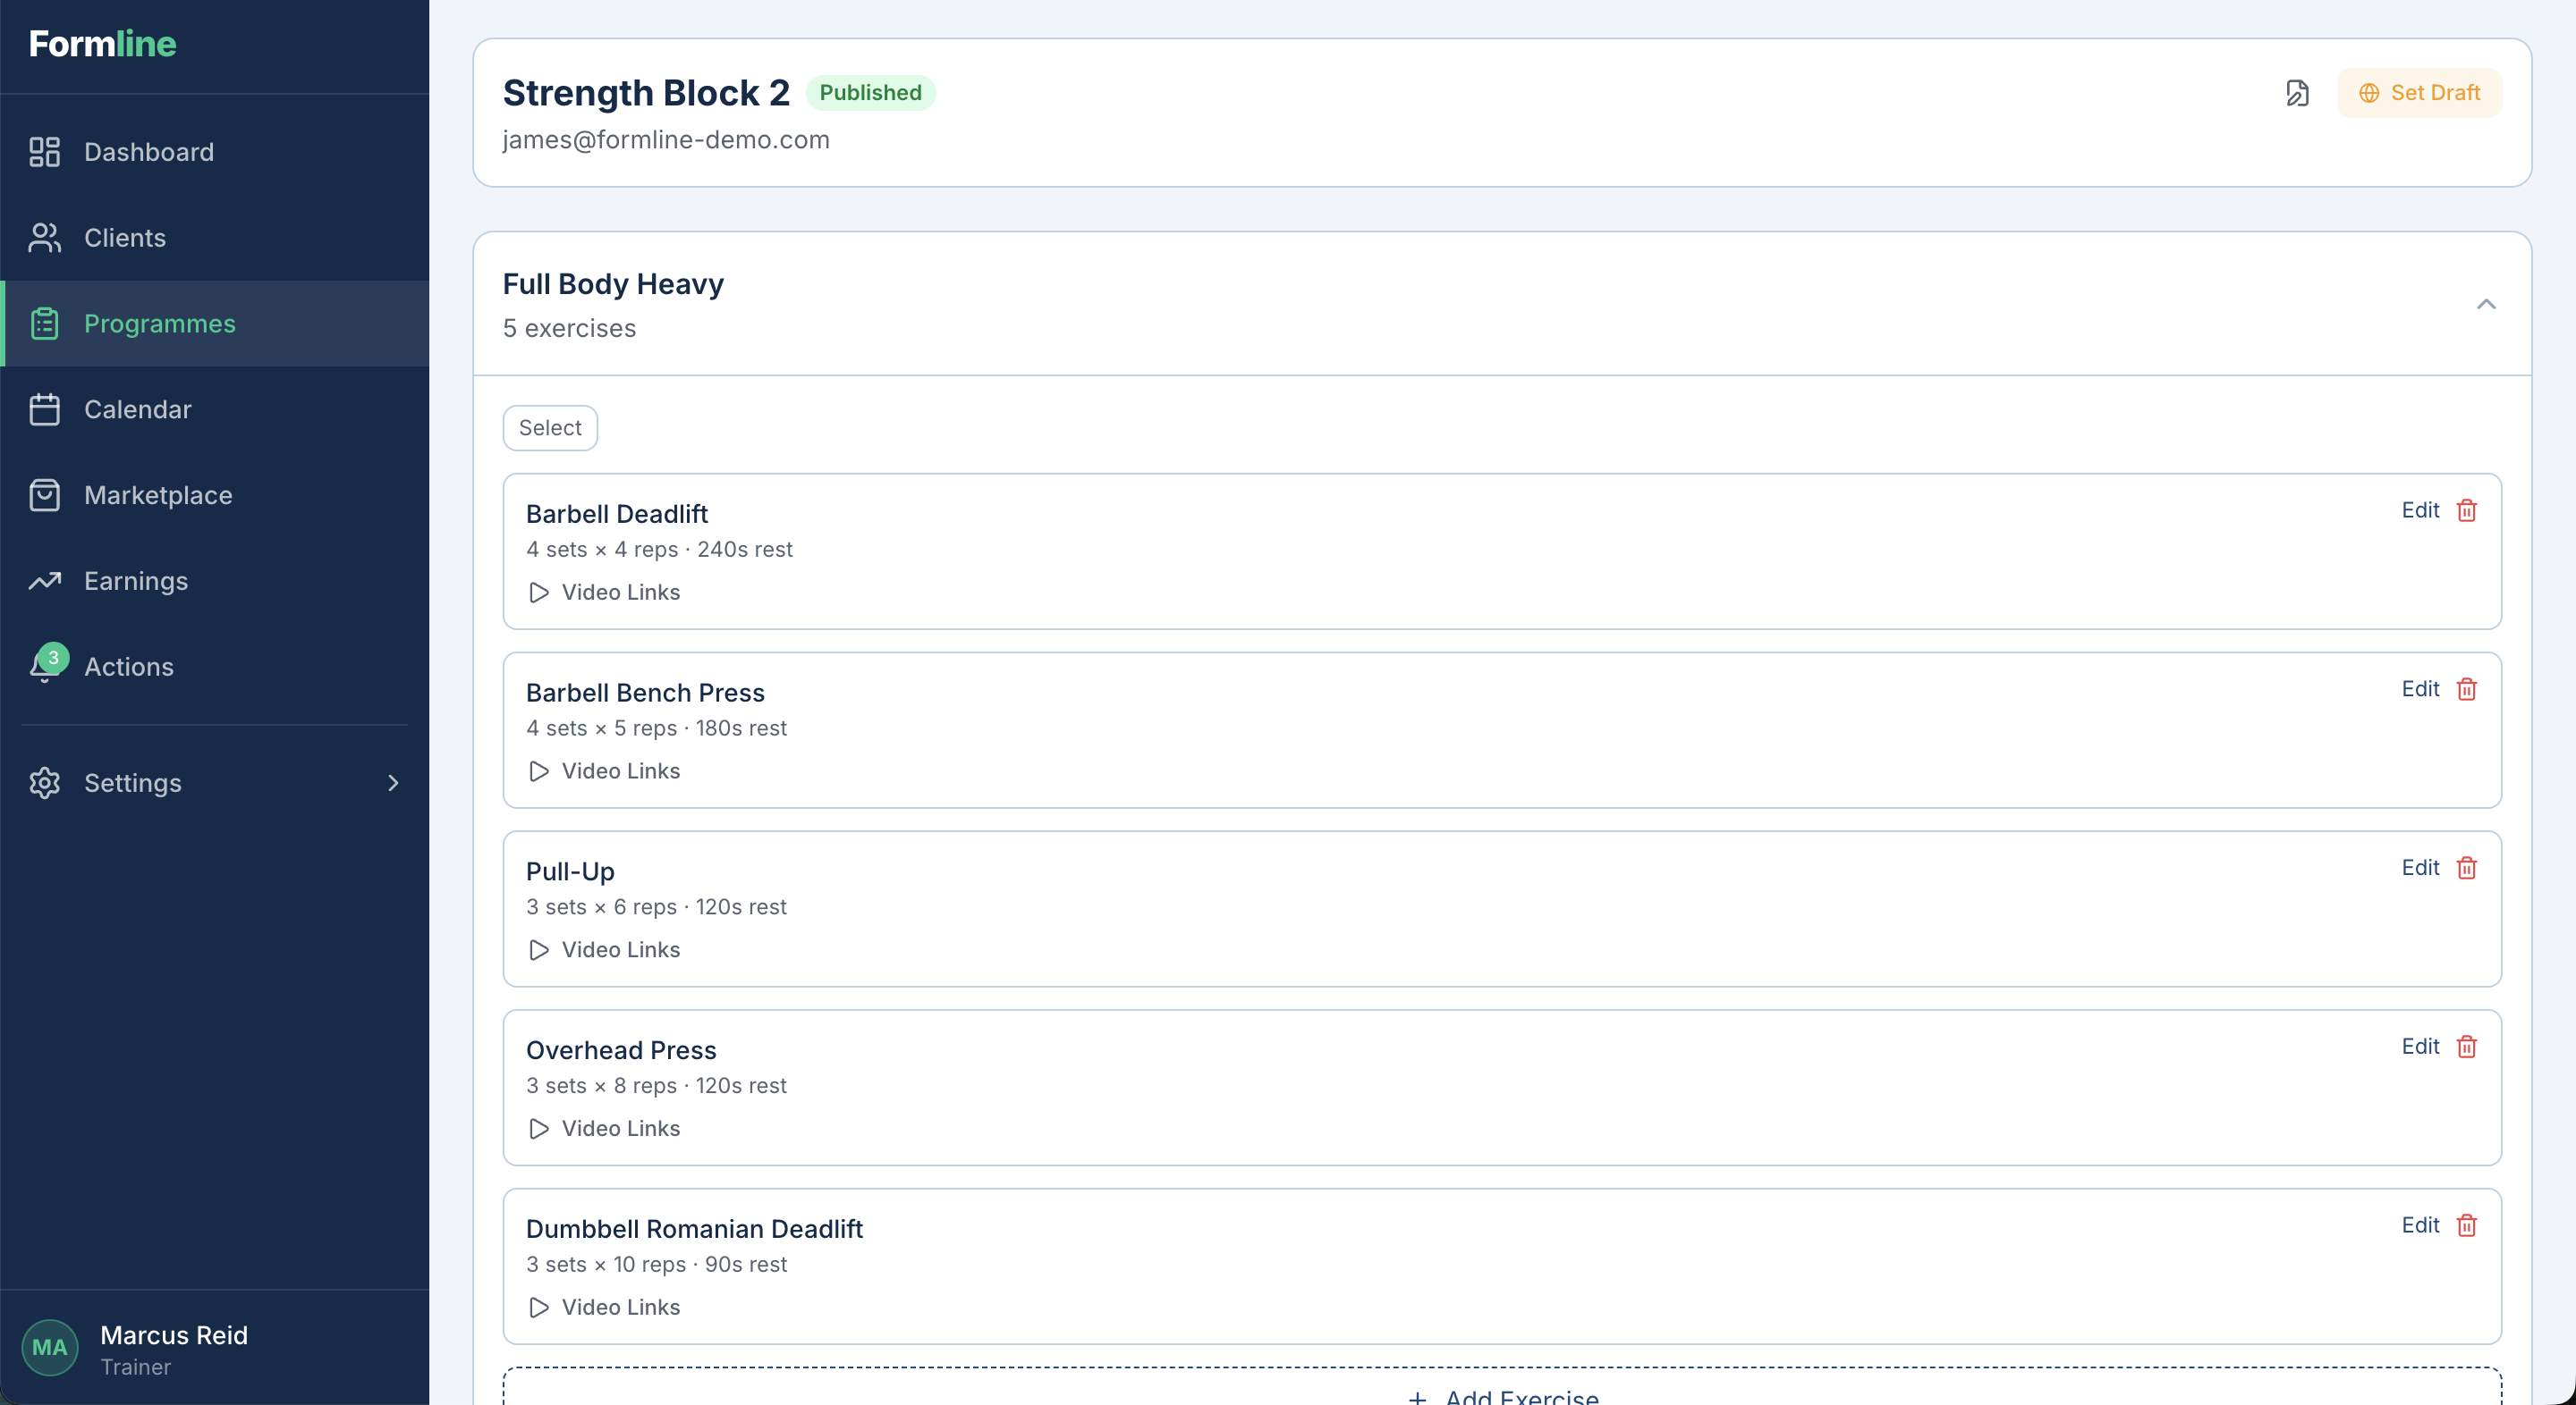
Task: Open Marcus Reid profile avatar
Action: click(50, 1347)
